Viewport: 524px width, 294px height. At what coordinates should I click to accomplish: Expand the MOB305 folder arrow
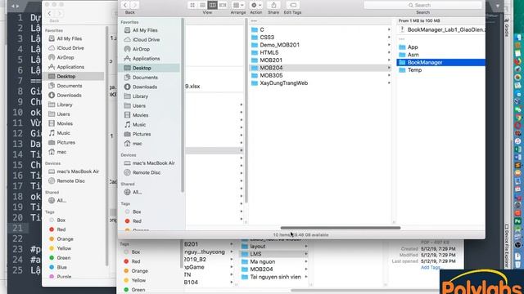point(389,75)
